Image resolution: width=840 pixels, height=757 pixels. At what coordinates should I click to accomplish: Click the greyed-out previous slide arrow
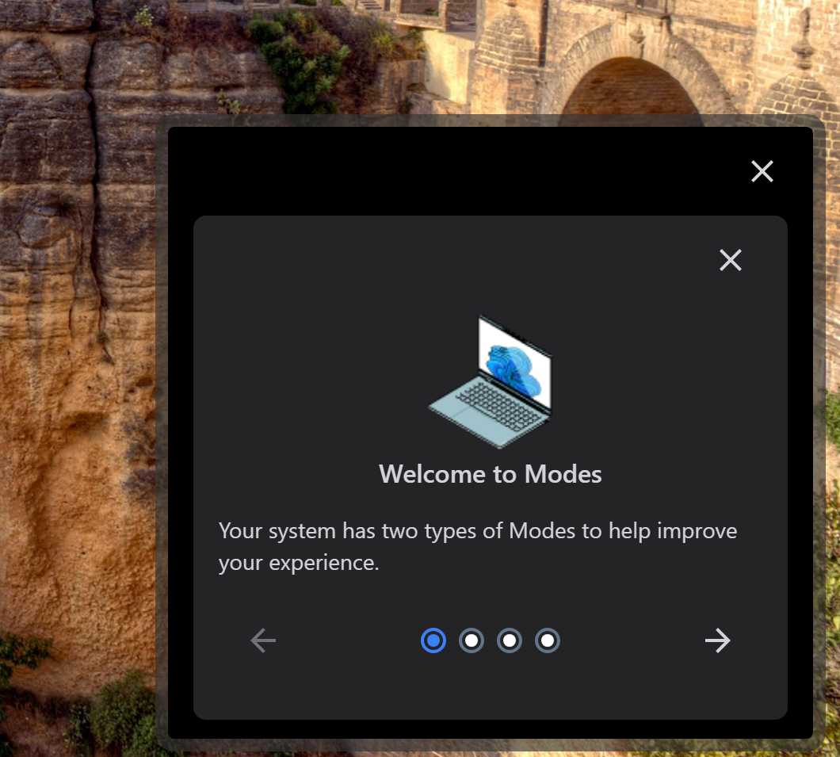(263, 640)
